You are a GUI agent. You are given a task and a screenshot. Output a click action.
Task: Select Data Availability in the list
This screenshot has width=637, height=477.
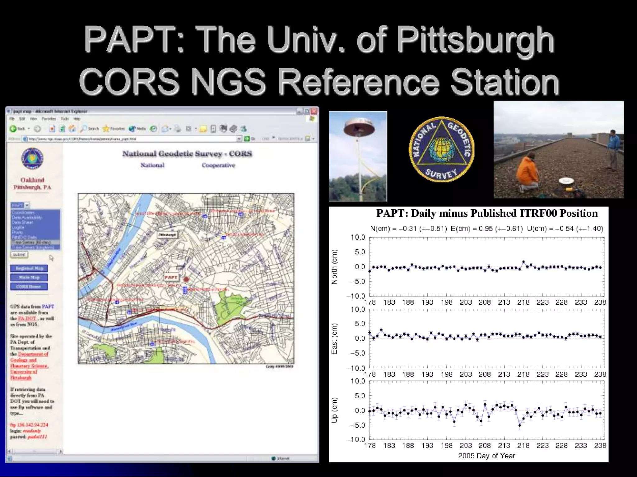(35, 217)
